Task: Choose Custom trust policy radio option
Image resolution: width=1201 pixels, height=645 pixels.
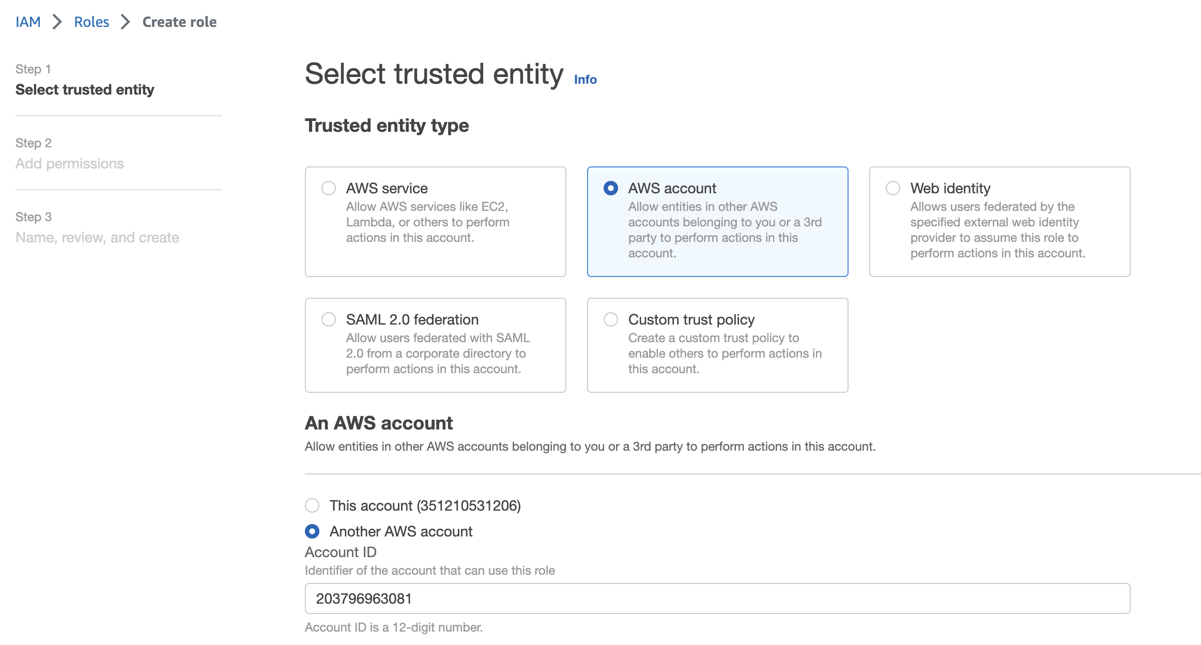Action: click(611, 319)
